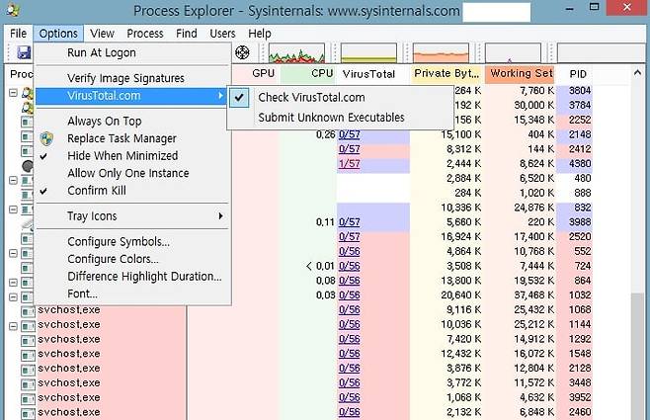Open the Process menu
Viewport: 650px width, 420px height.
tap(144, 34)
